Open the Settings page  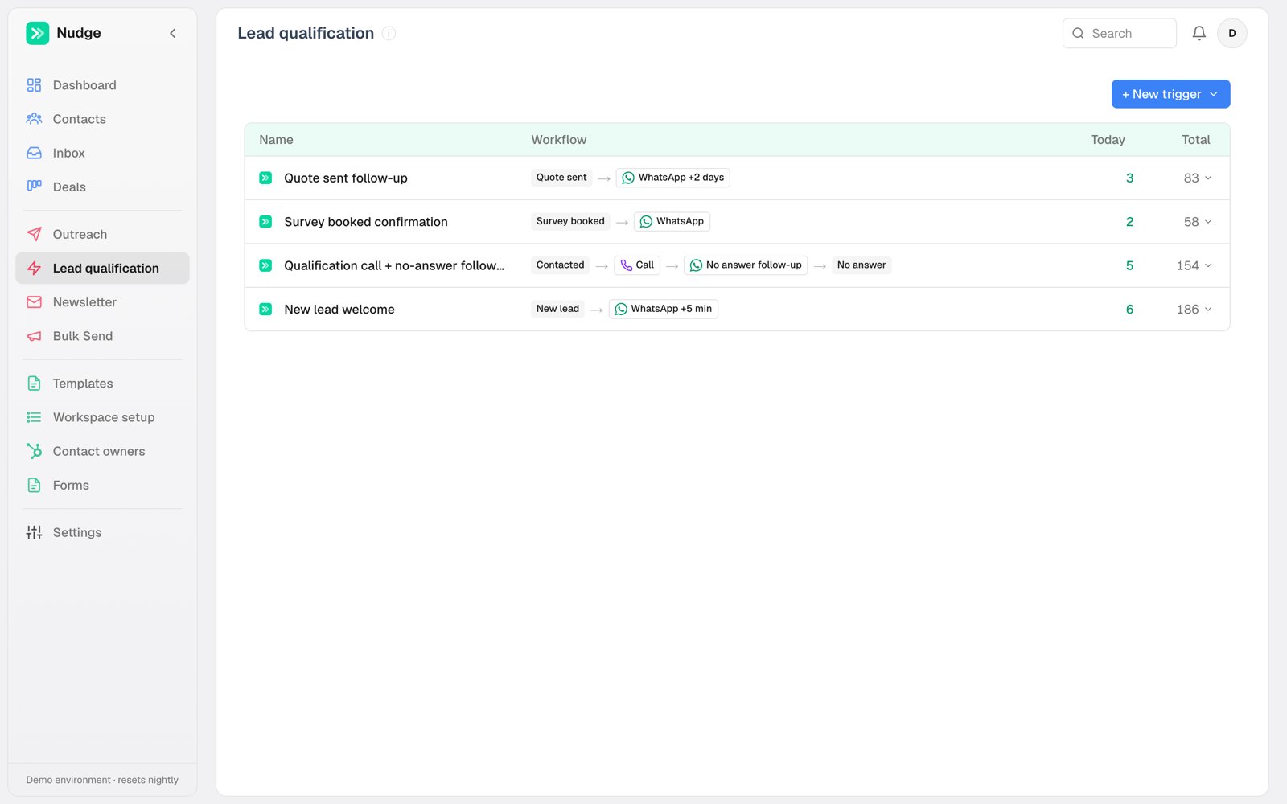pyautogui.click(x=102, y=532)
